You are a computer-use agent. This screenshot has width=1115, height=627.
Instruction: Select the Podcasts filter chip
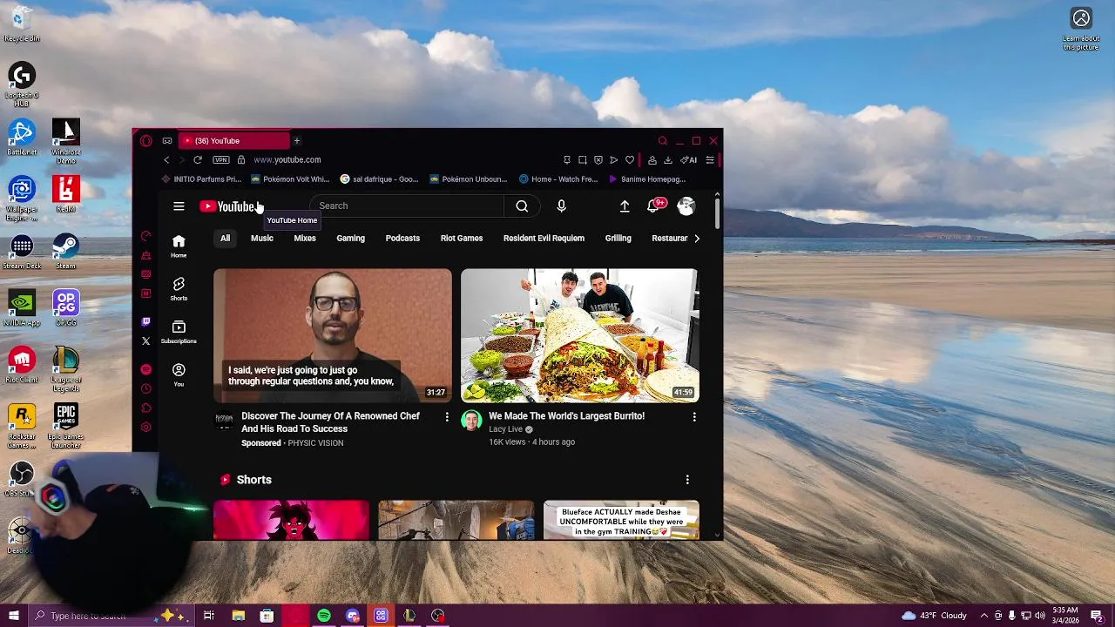pyautogui.click(x=402, y=239)
